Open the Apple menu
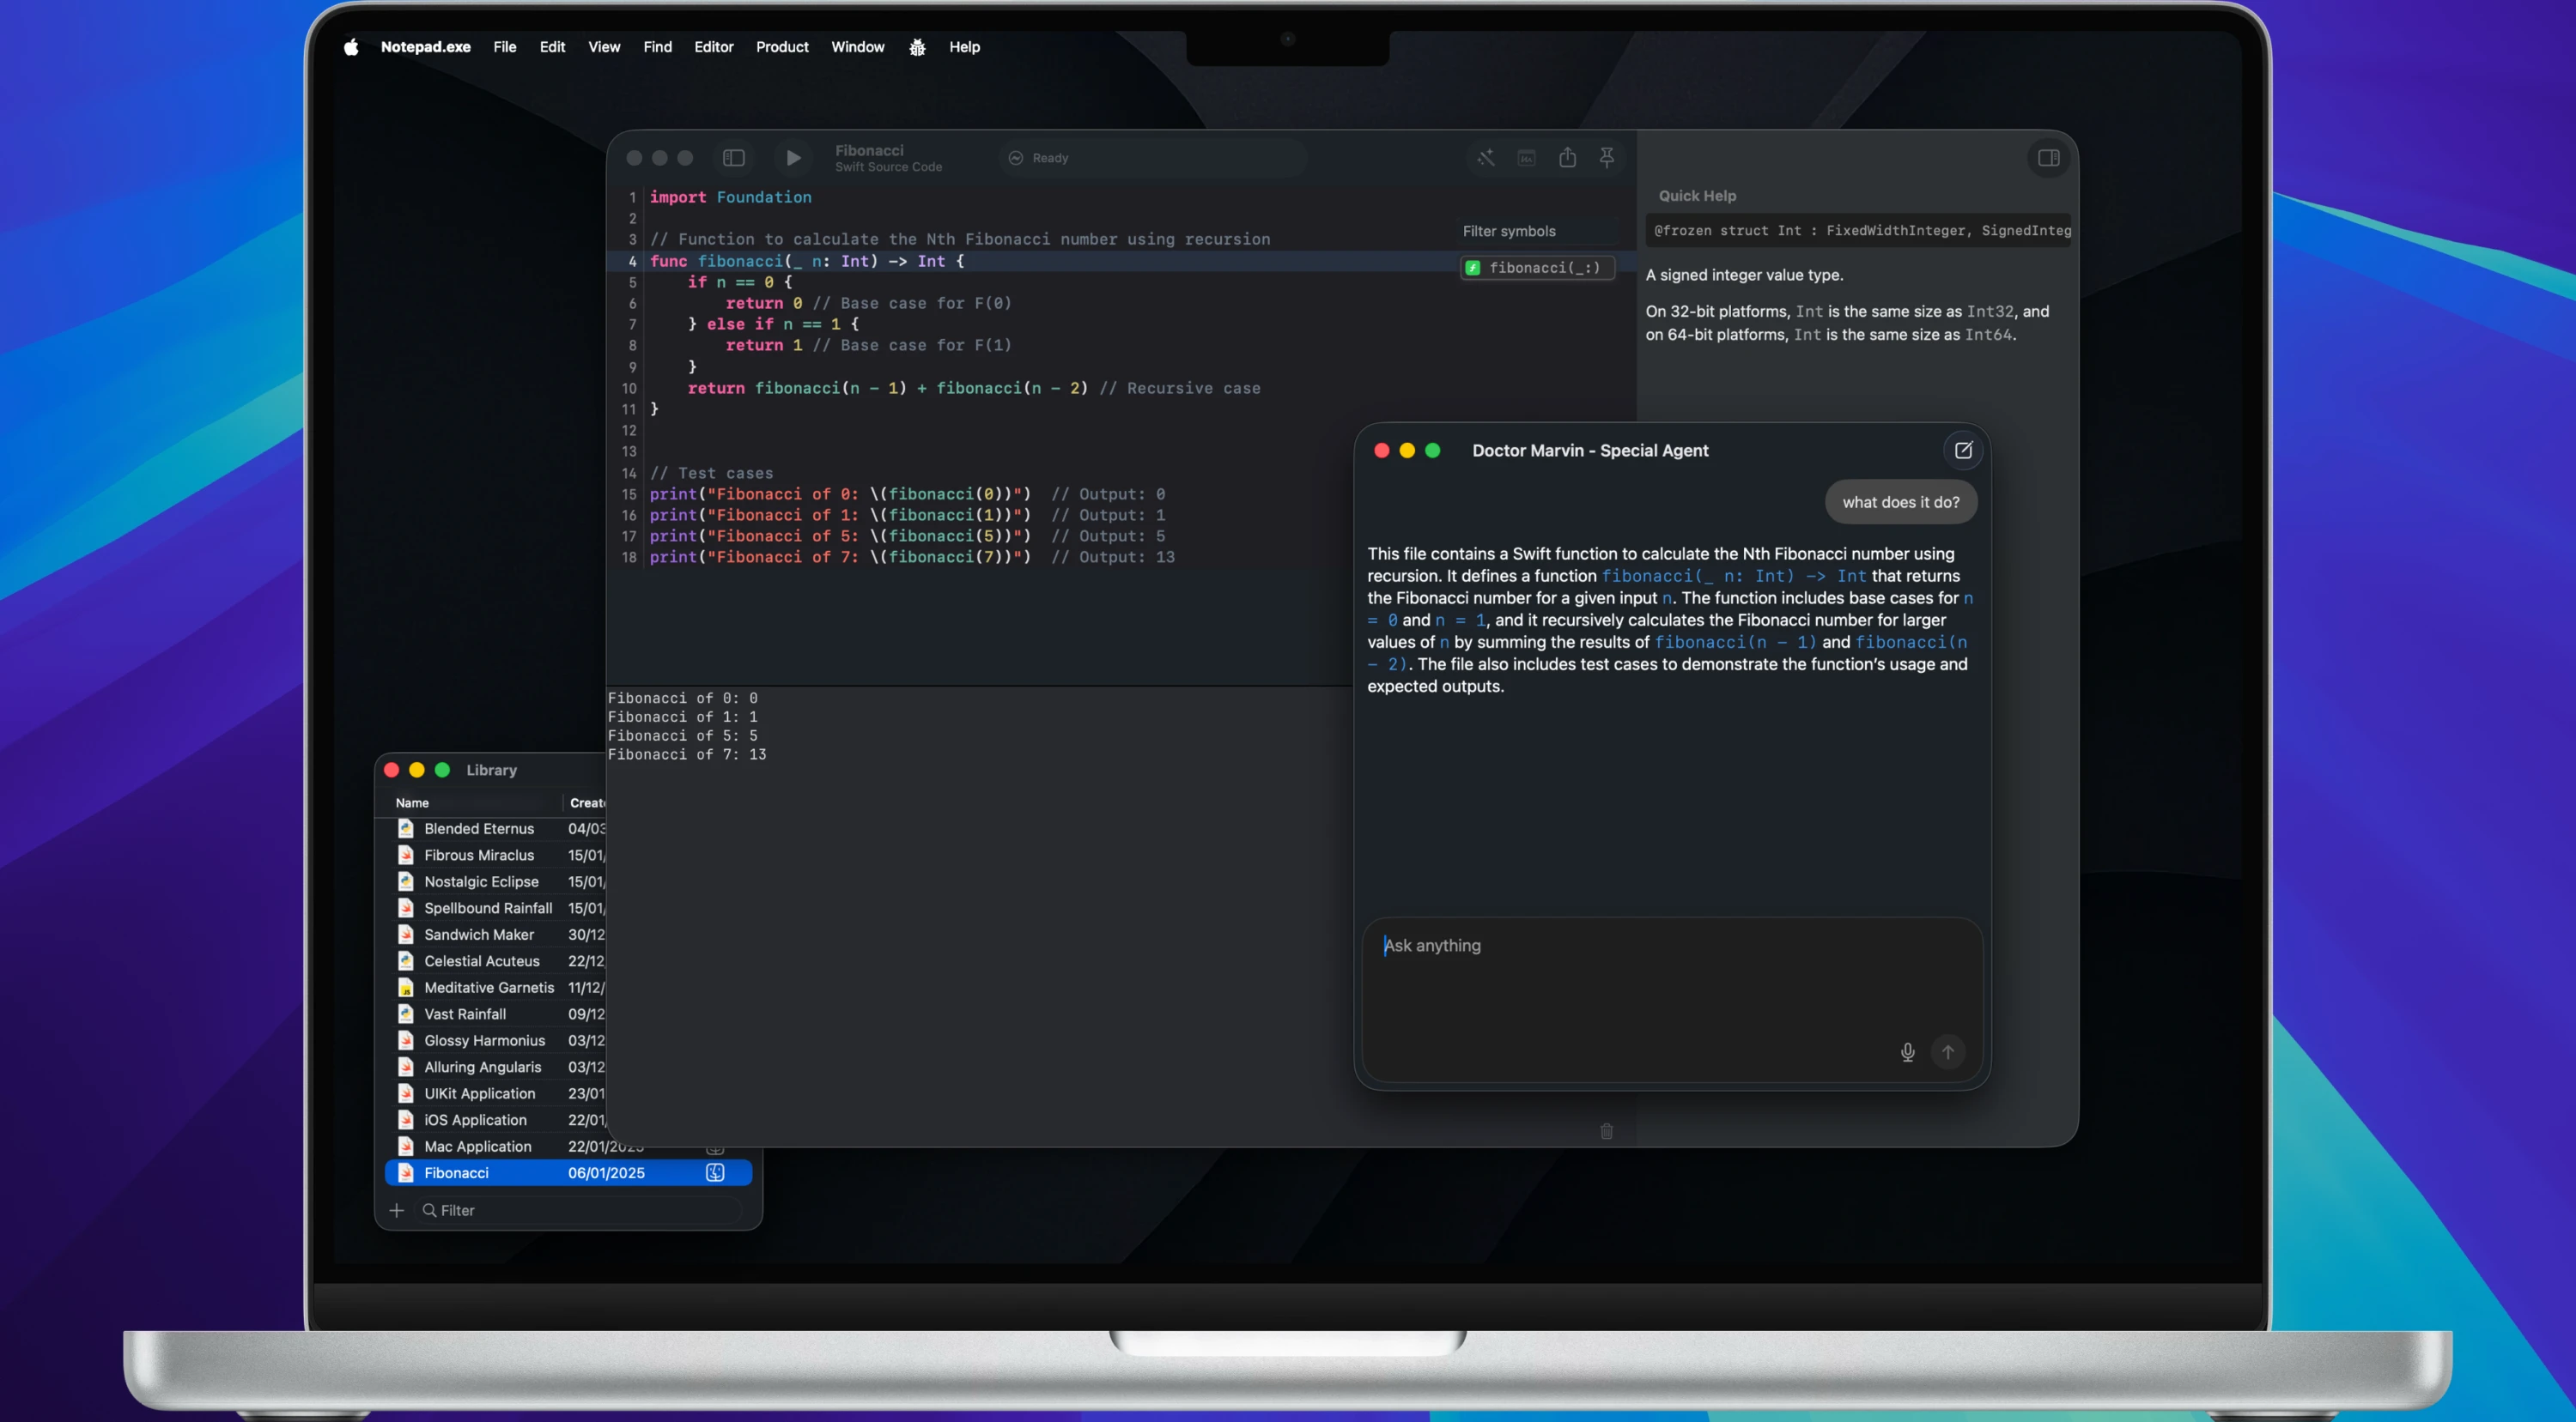The image size is (2576, 1422). pos(351,47)
